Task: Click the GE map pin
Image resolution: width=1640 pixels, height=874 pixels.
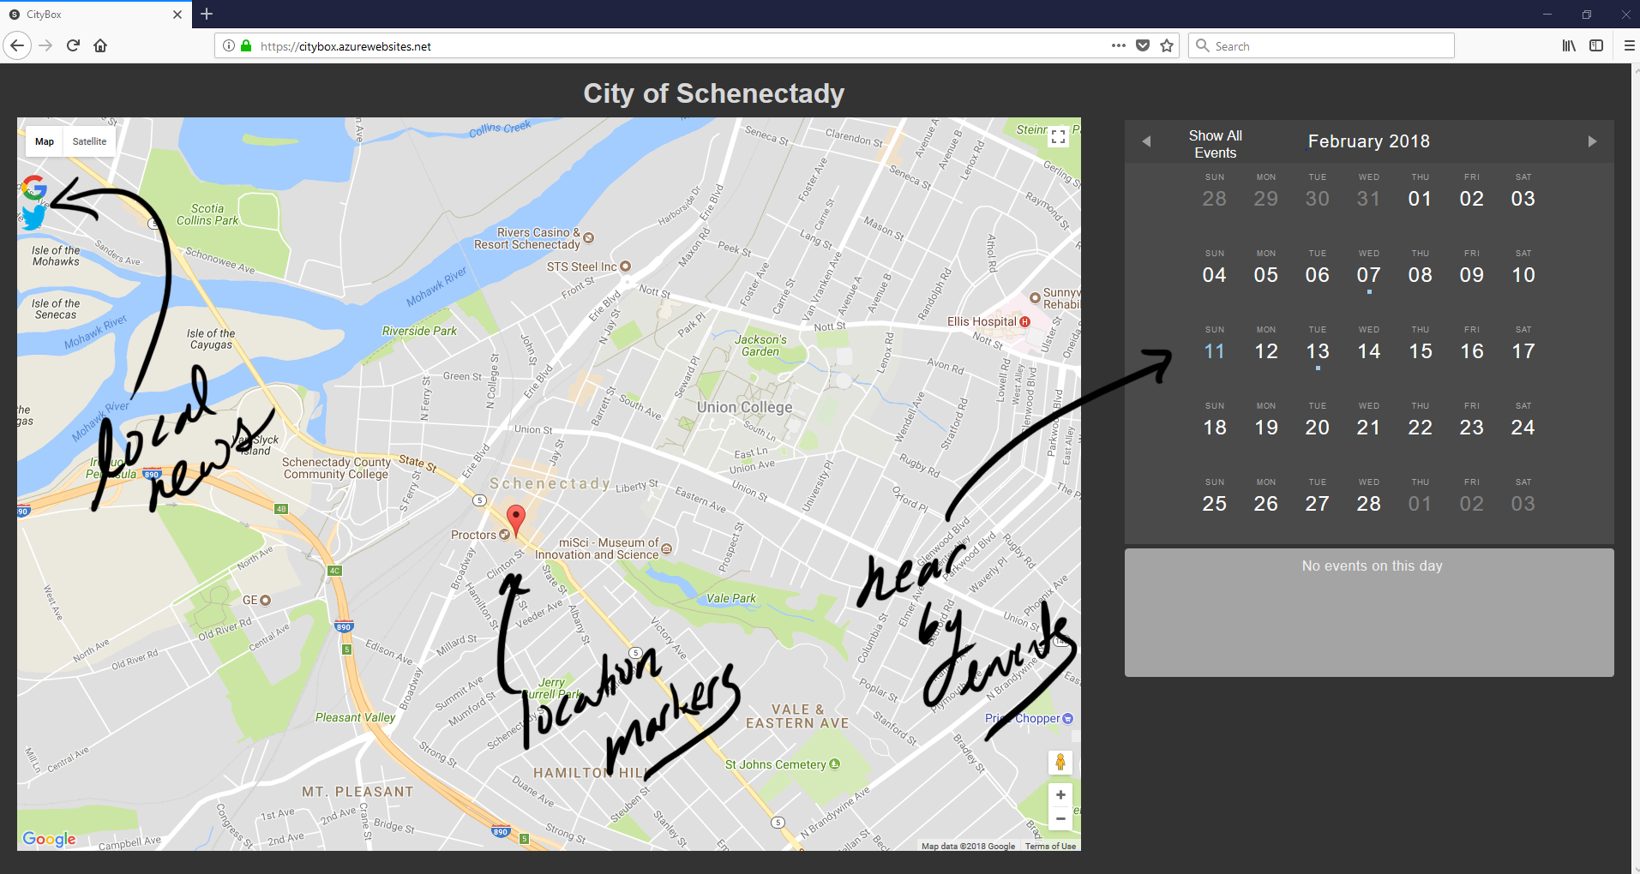Action: click(265, 601)
